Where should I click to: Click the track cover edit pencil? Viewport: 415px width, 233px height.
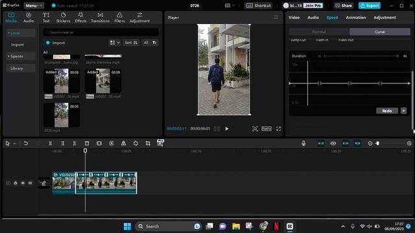pos(43,183)
